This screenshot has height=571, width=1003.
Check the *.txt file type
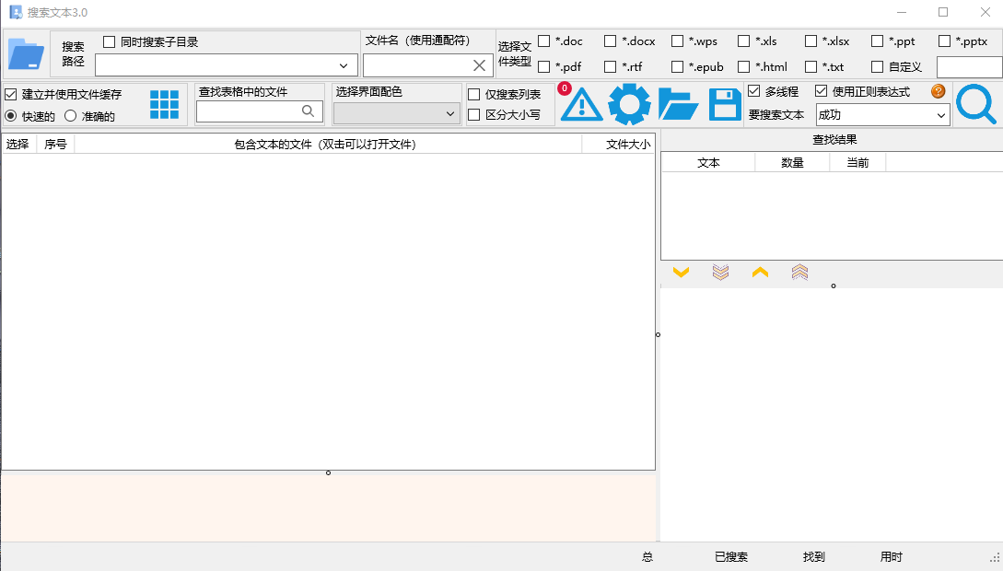[811, 67]
